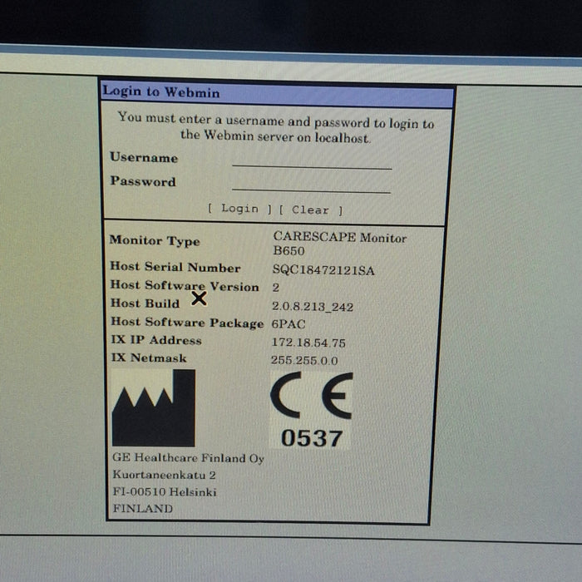Click the 'Host Serial Number' label

(x=175, y=267)
